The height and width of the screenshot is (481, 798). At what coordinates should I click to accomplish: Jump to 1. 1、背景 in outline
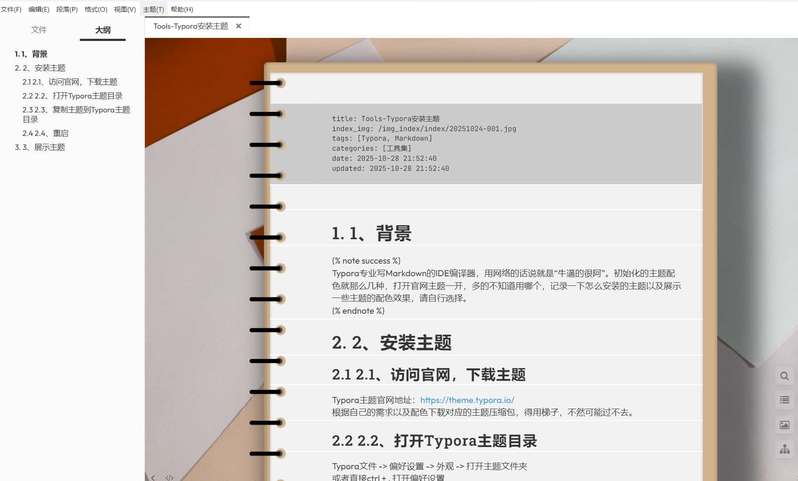31,54
